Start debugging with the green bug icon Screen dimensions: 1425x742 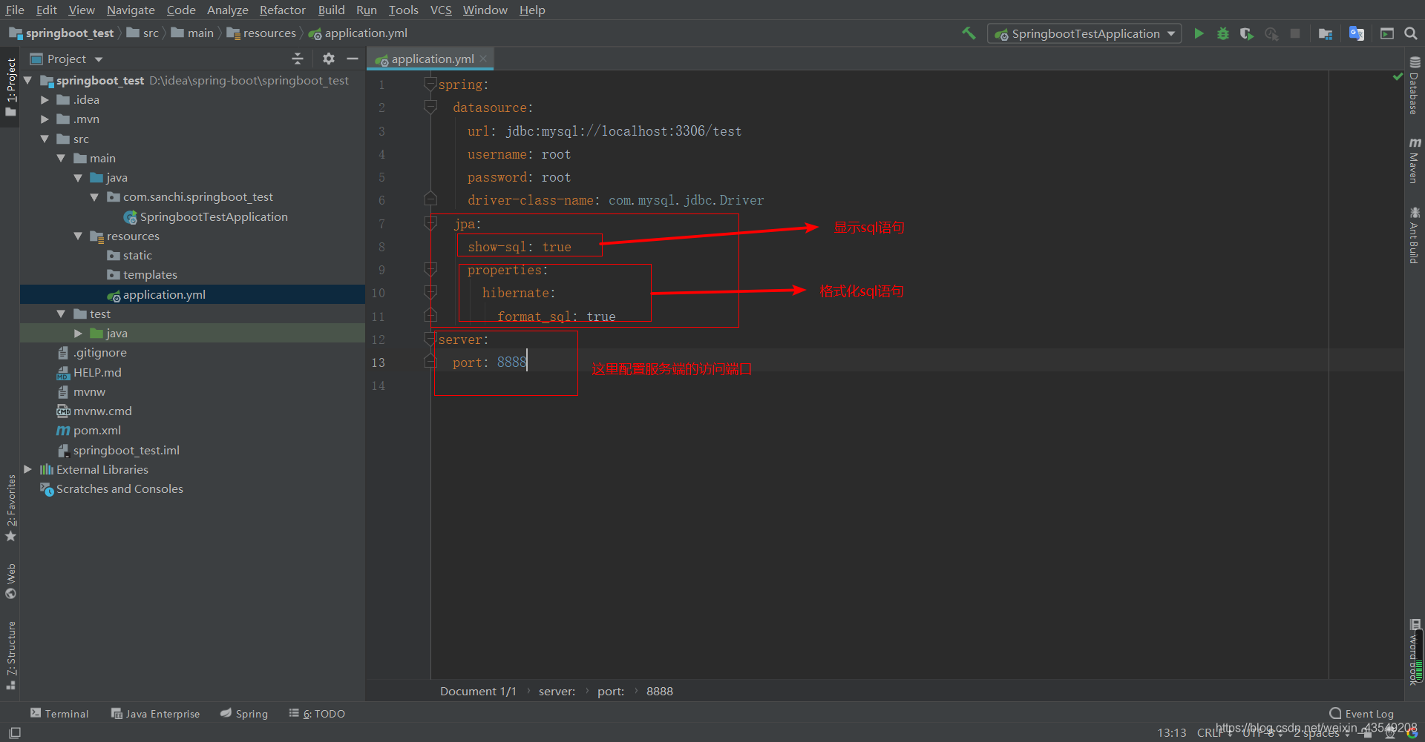coord(1223,33)
